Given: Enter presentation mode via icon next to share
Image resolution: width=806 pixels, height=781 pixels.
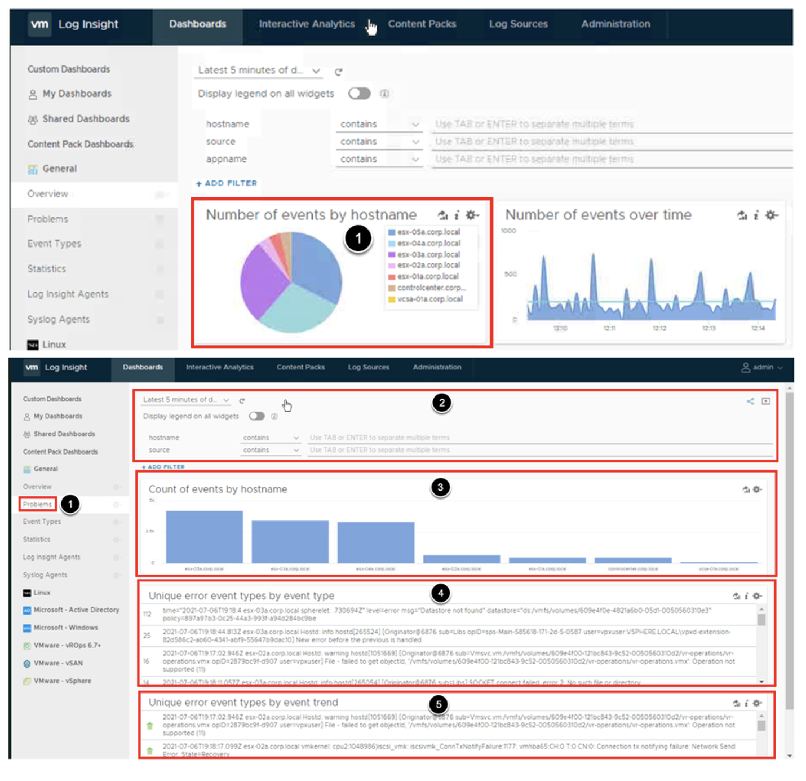Looking at the screenshot, I should coord(766,401).
